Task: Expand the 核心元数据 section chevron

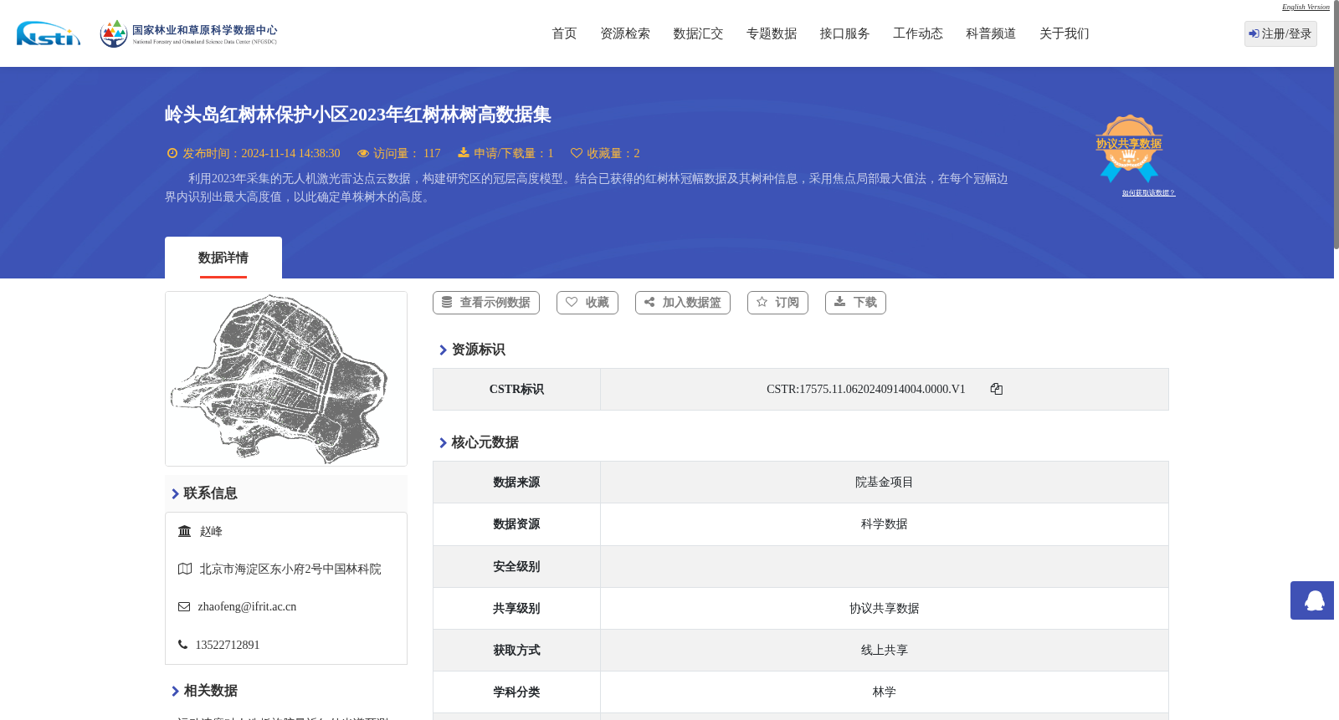Action: [443, 443]
